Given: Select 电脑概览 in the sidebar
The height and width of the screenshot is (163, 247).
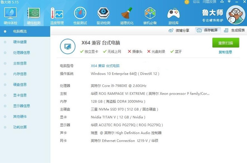Looking at the screenshot, I should pos(25,31).
